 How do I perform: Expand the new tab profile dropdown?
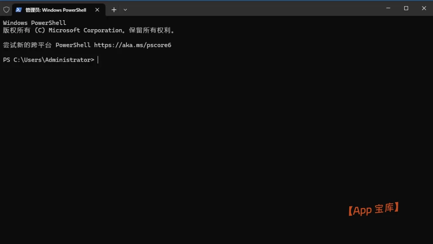pyautogui.click(x=125, y=10)
